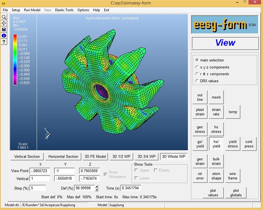Select the 'x y z components' radio button
Image resolution: width=263 pixels, height=210 pixels.
[x=197, y=67]
